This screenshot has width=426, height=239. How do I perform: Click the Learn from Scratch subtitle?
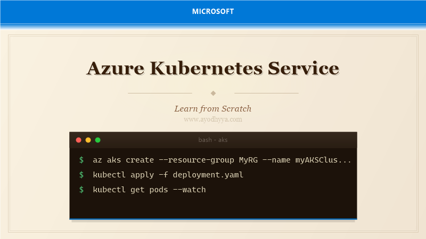(x=213, y=109)
